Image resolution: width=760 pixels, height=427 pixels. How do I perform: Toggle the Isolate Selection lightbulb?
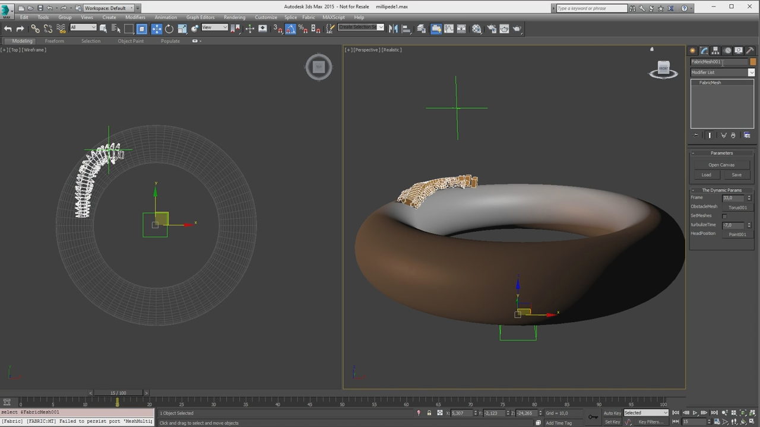click(419, 413)
